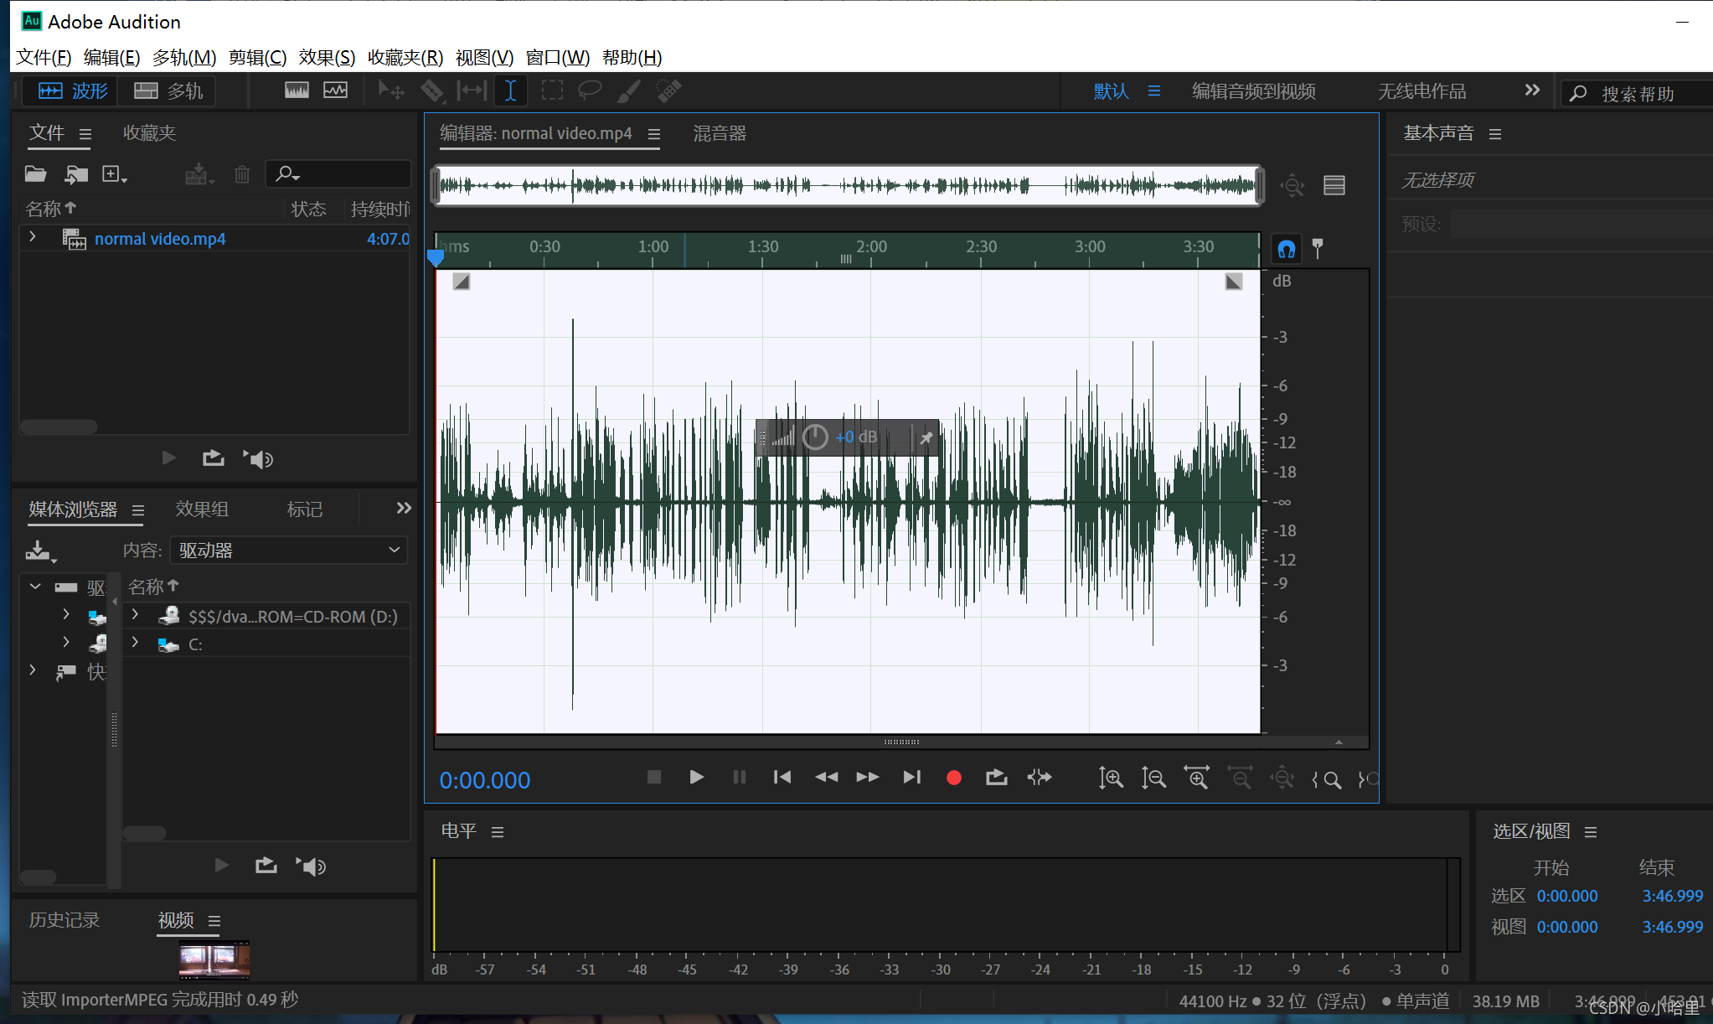Viewport: 1713px width, 1024px height.
Task: Open the 内容 驱动器 dropdown
Action: click(x=288, y=551)
